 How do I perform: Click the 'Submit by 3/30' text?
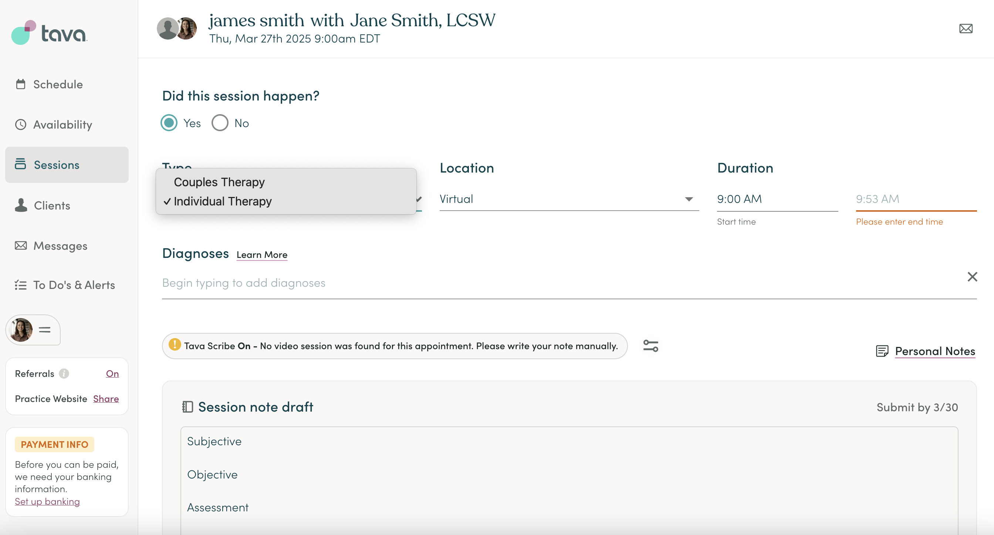[917, 407]
